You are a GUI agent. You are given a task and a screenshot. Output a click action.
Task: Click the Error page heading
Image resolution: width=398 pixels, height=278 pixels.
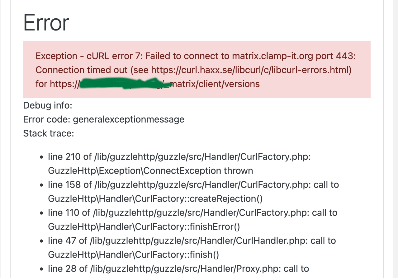point(46,23)
